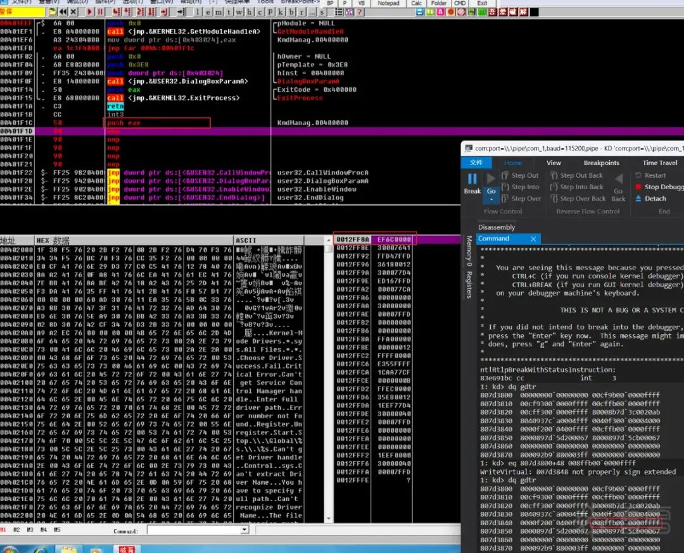Click the Stop Debugging red square icon
The height and width of the screenshot is (553, 684).
pos(638,187)
